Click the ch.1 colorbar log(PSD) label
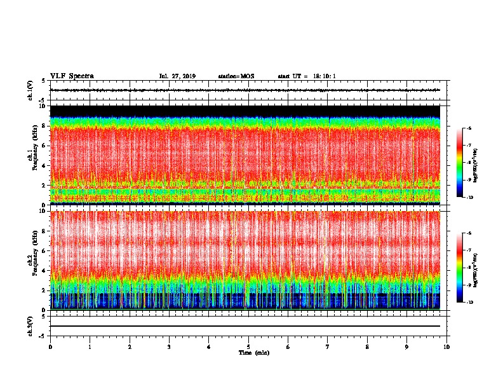This screenshot has width=503, height=389. pos(476,166)
